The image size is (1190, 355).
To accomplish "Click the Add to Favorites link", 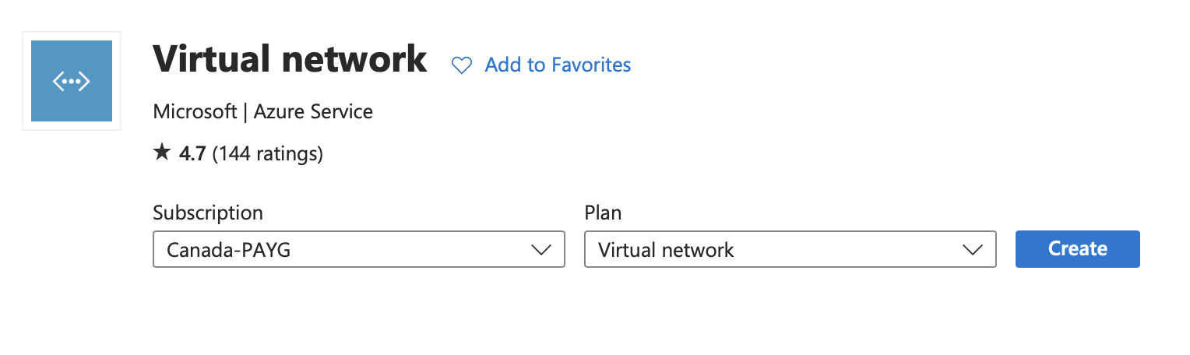I will coord(558,65).
